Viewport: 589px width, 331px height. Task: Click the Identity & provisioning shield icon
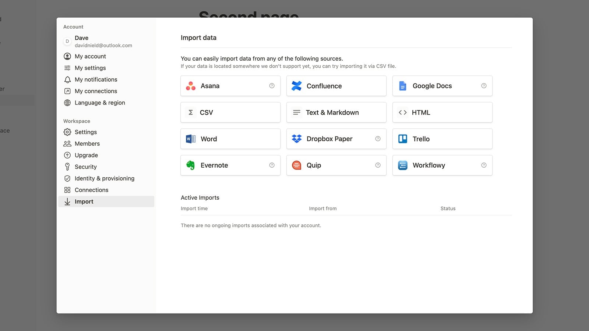[x=67, y=178]
